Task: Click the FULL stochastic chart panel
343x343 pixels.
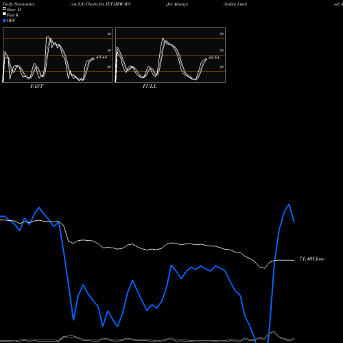Action: [x=170, y=55]
